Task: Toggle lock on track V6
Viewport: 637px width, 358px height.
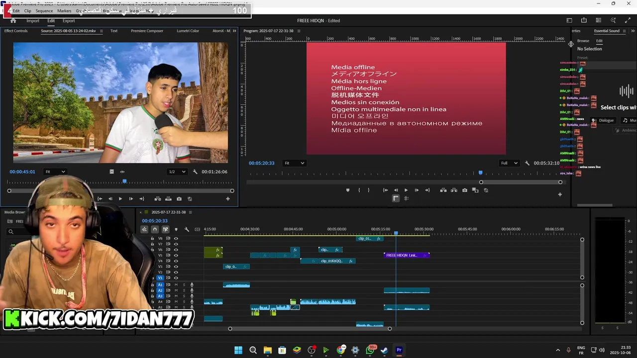Action: [152, 250]
